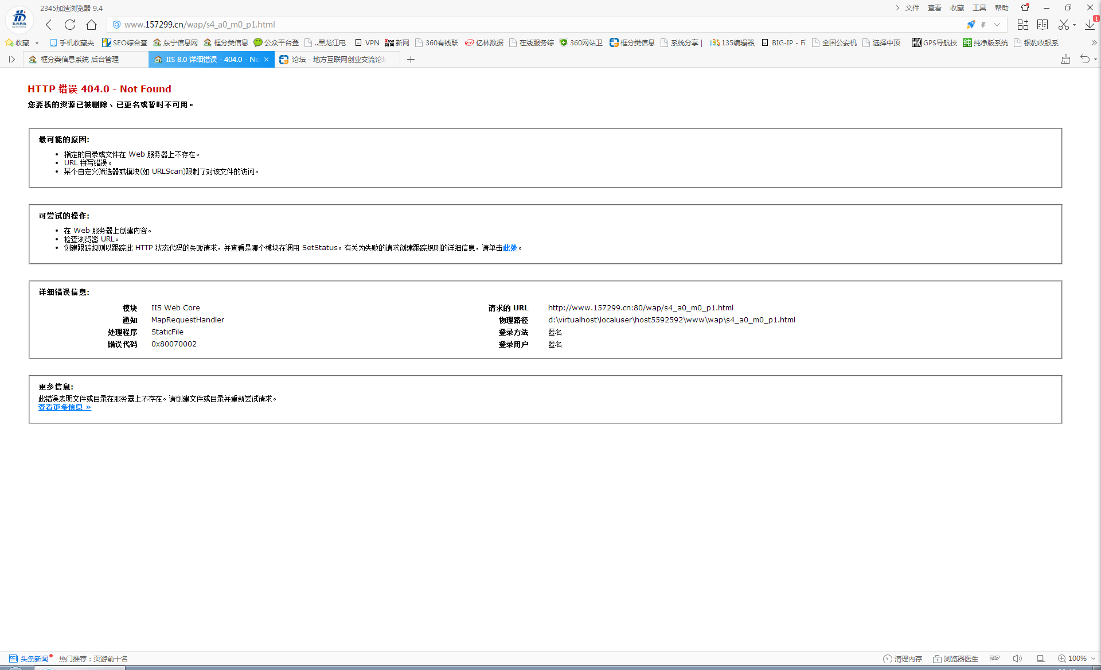Image resolution: width=1101 pixels, height=670 pixels.
Task: Open the downloads arrow icon
Action: pyautogui.click(x=1090, y=25)
